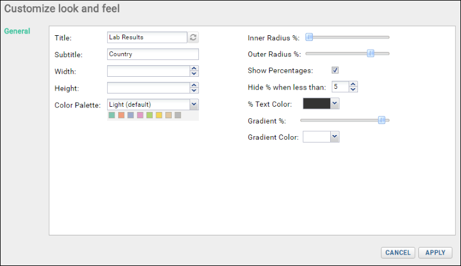The image size is (461, 266).
Task: Click the APPLY button
Action: [435, 253]
